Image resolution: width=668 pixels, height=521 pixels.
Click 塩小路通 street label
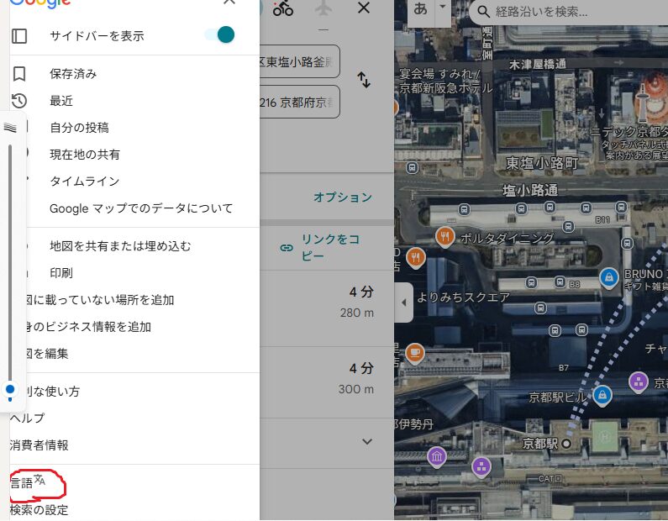click(530, 190)
